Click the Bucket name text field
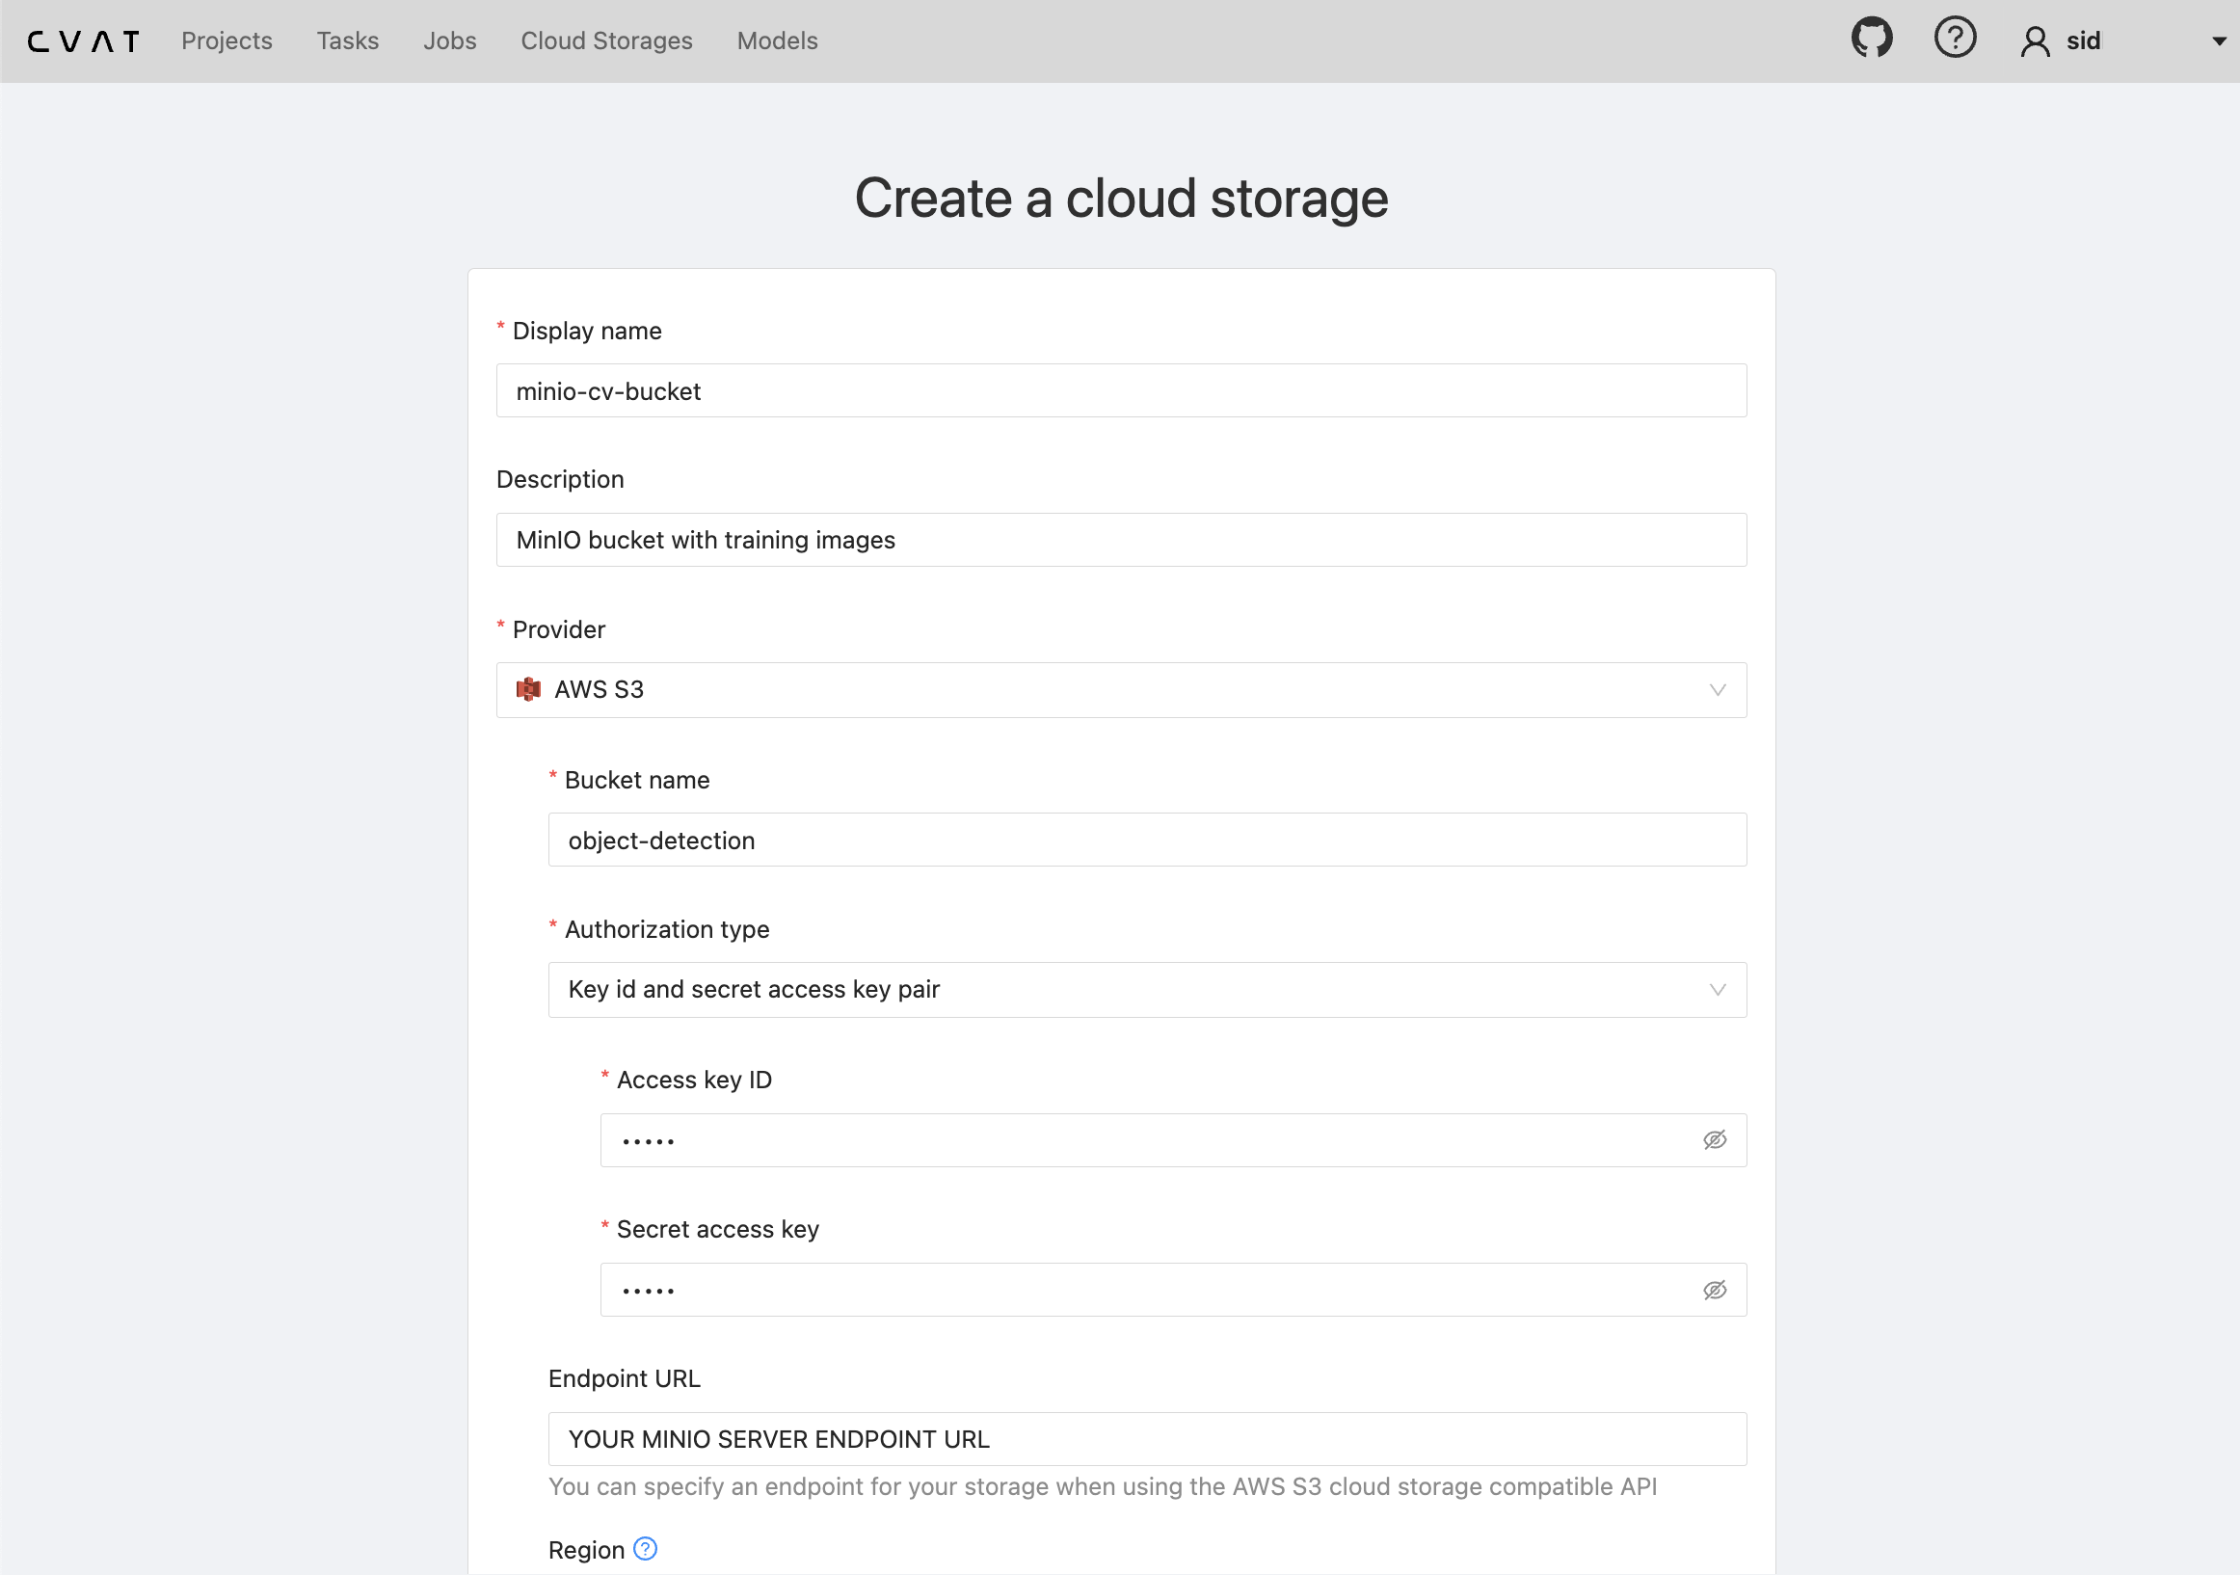Screen dimensions: 2240x1575 point(1146,841)
